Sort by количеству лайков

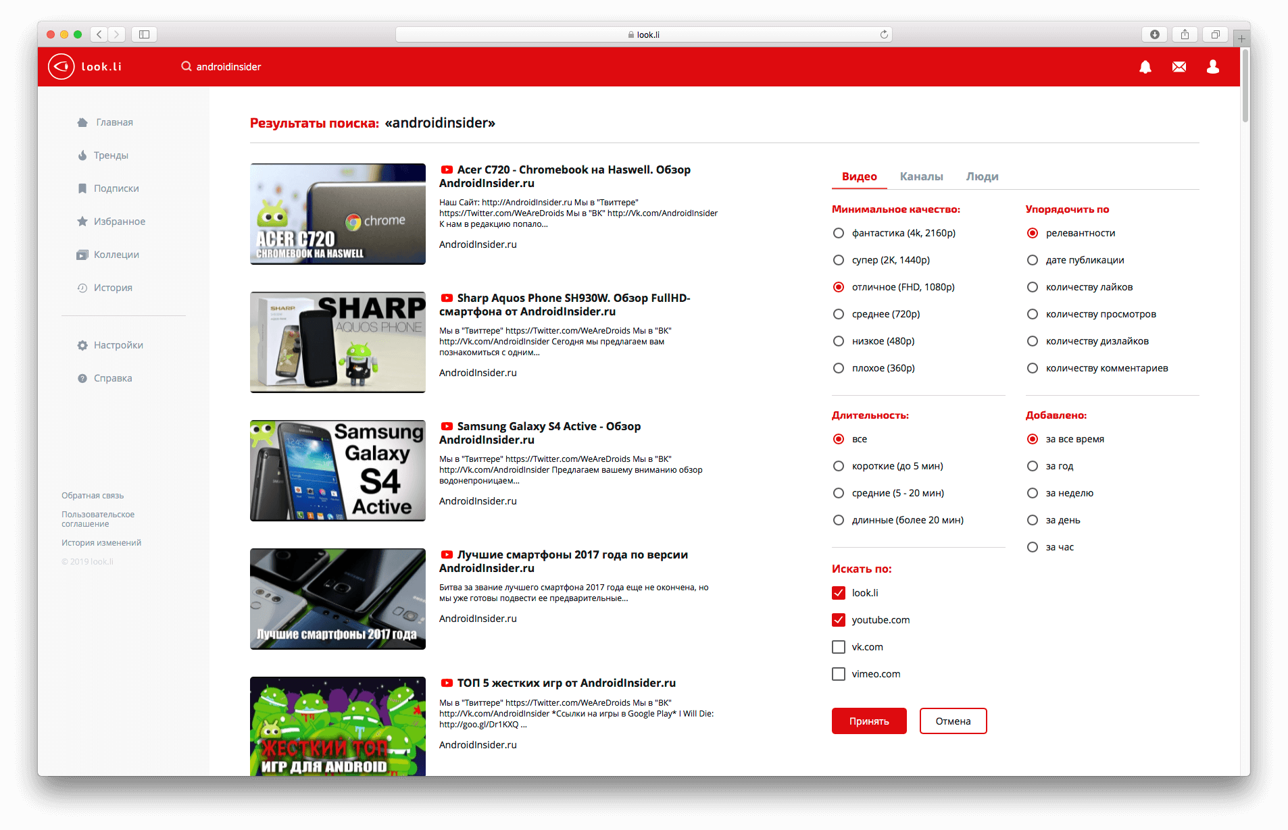(1033, 287)
